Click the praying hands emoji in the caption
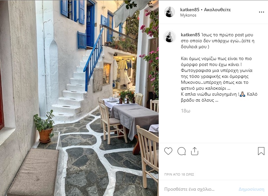 tap(242, 94)
